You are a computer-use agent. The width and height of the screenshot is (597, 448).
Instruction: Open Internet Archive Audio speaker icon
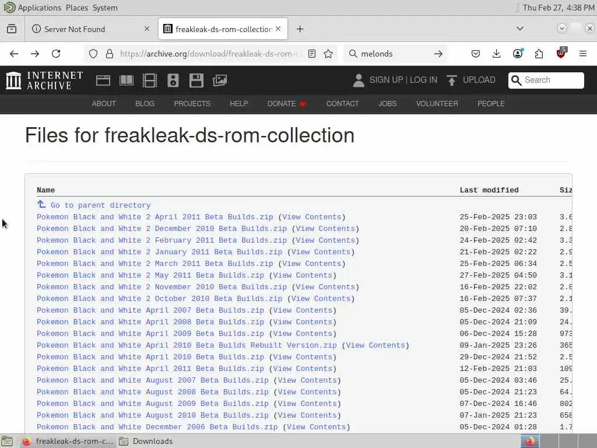coord(173,80)
